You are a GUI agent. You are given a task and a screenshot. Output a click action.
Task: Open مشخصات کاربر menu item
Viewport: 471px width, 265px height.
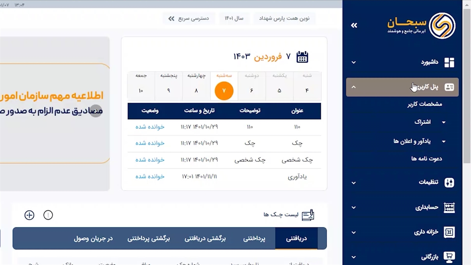425,104
